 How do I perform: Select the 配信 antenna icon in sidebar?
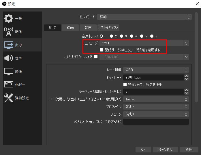tap(8, 32)
